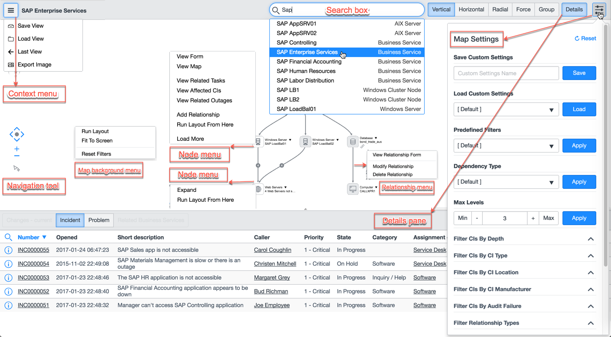Switch to Force layout
The width and height of the screenshot is (611, 337).
click(x=523, y=10)
